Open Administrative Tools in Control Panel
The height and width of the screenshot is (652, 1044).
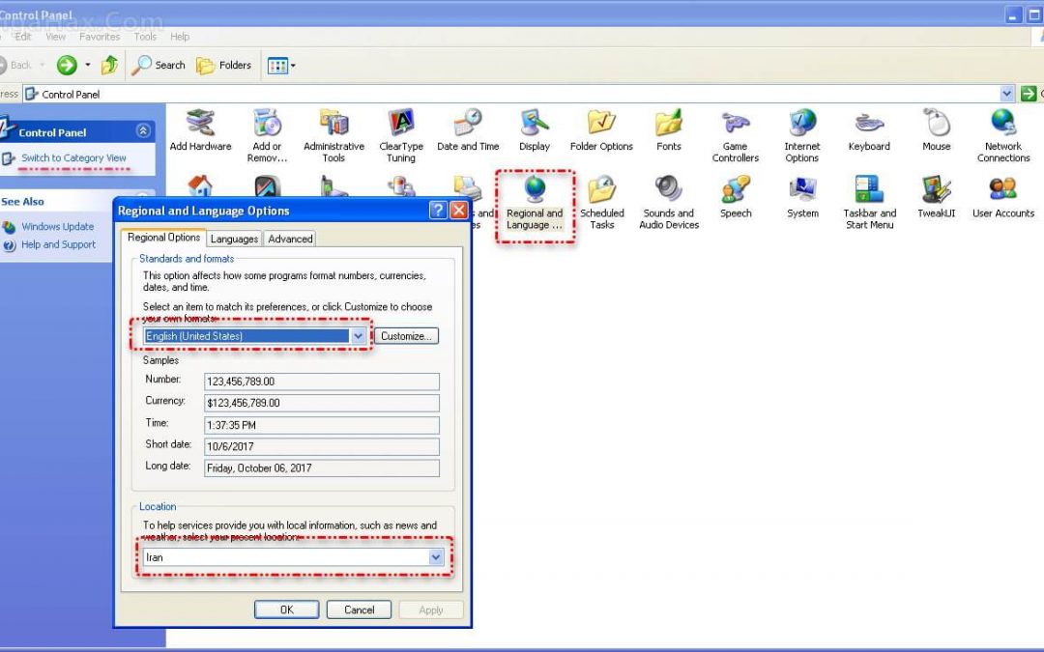tap(333, 125)
